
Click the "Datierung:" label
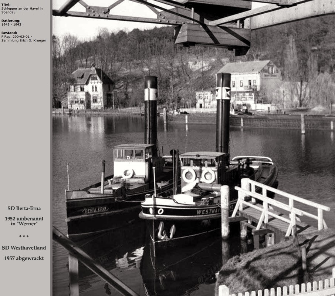click(11, 21)
